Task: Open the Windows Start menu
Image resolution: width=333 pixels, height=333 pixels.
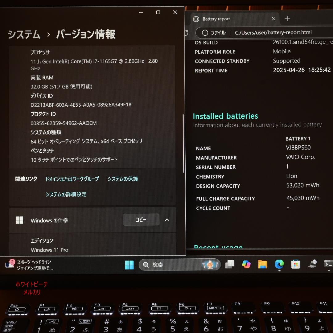Action: [x=129, y=265]
